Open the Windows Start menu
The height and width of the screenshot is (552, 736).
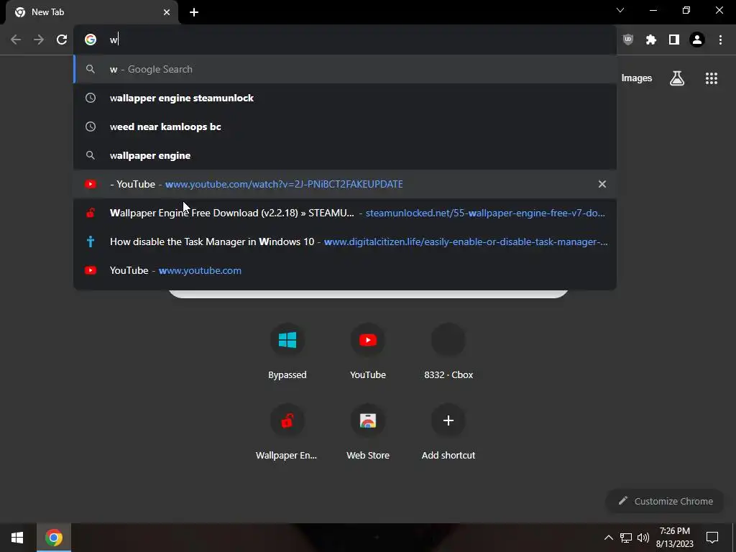[17, 538]
